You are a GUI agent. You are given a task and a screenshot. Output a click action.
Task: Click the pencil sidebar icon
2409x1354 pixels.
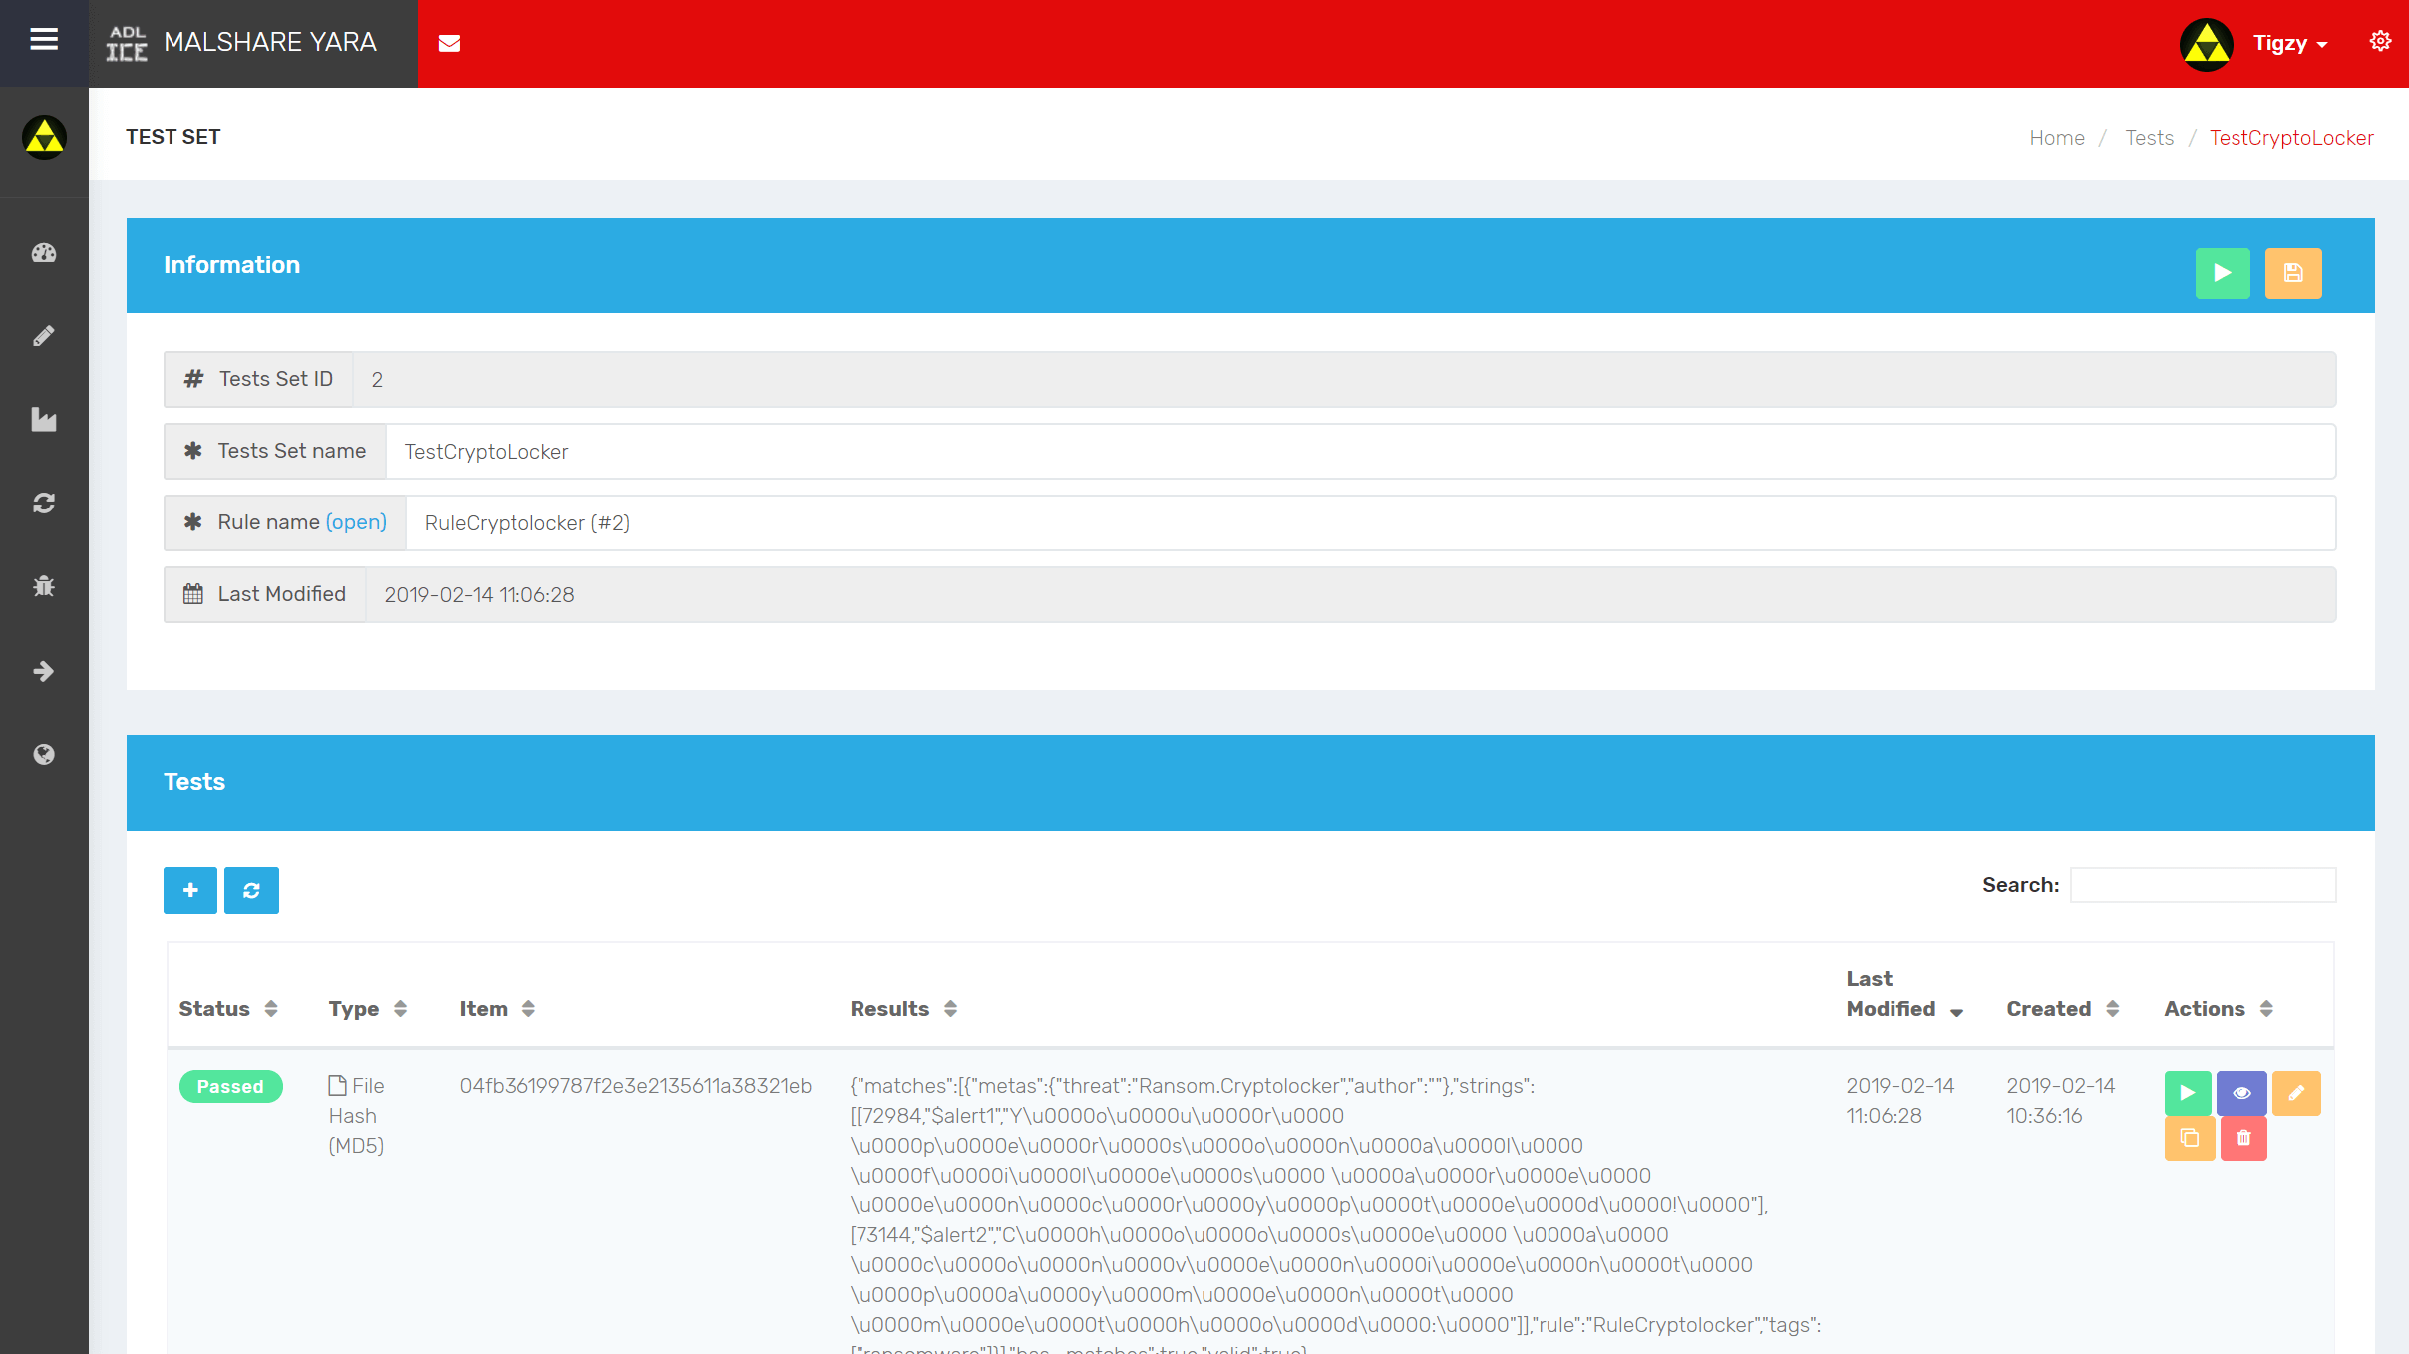[x=44, y=336]
